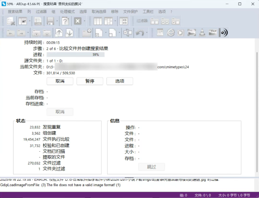Toggle the partially-checked filter icon
The image size is (259, 198).
coord(175,21)
